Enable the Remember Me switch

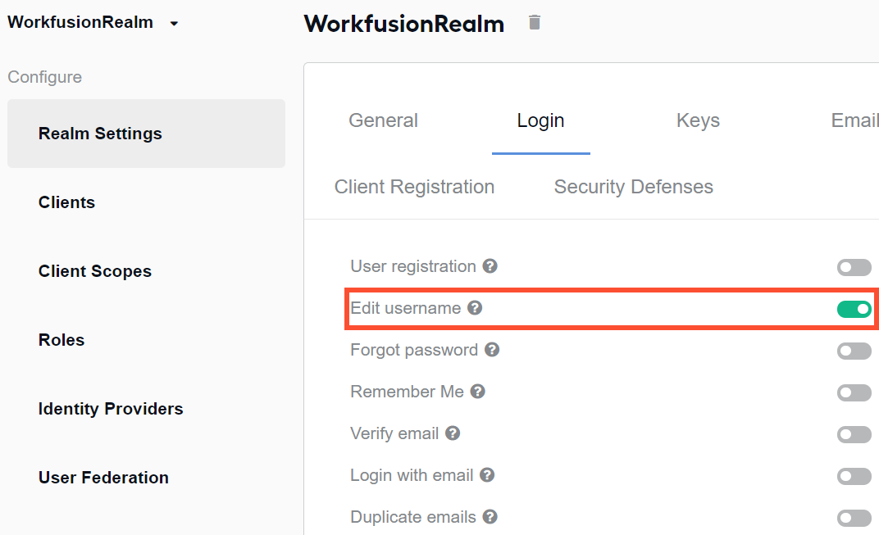pyautogui.click(x=854, y=392)
